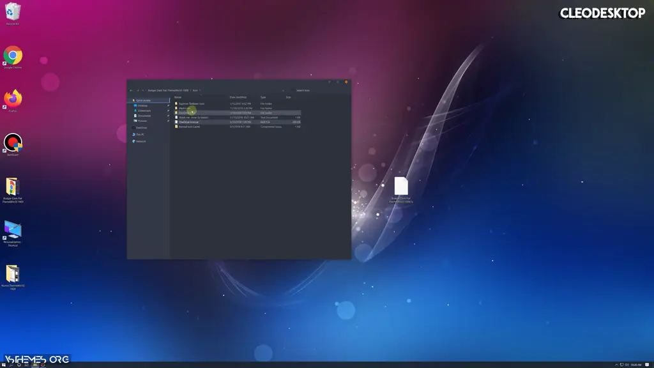Click the Back navigation button
The image size is (654, 368).
[x=130, y=89]
